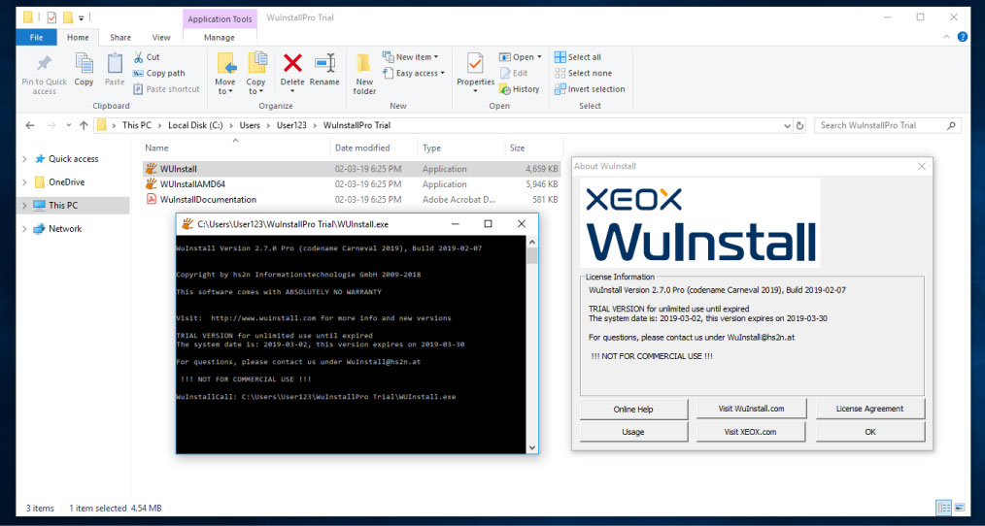Click the Rename icon

(x=324, y=63)
